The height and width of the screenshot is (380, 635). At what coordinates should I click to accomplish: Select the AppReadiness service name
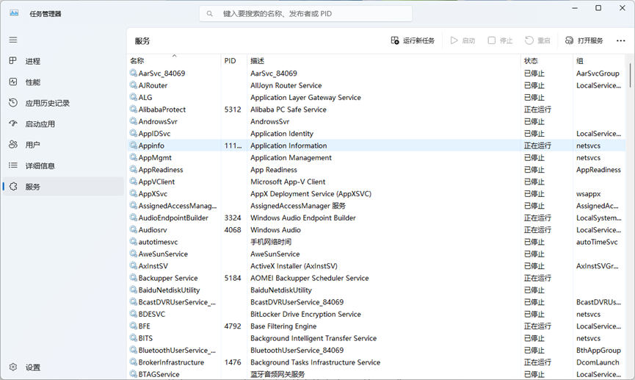pos(161,170)
